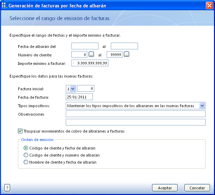
Task: Select Código de cliente y número de albarán
Action: [26, 155]
